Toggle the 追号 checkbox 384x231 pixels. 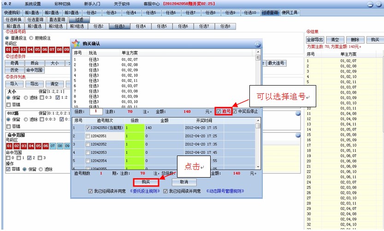pyautogui.click(x=219, y=111)
